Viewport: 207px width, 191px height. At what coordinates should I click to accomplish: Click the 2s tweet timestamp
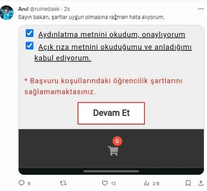(x=67, y=9)
